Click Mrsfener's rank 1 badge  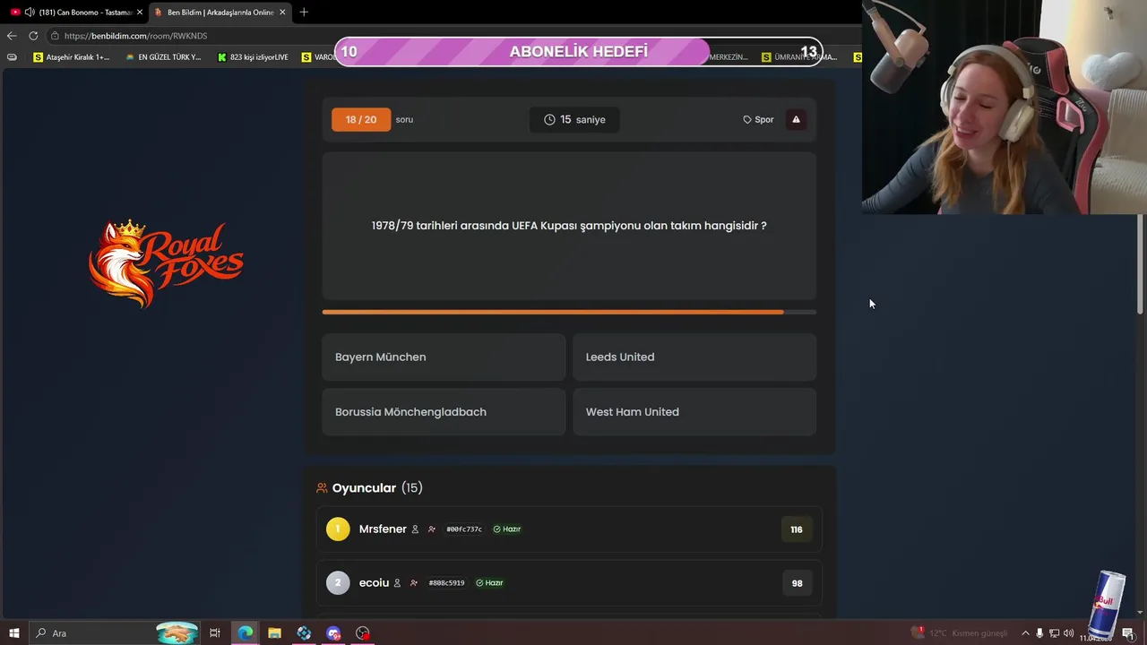(x=338, y=529)
